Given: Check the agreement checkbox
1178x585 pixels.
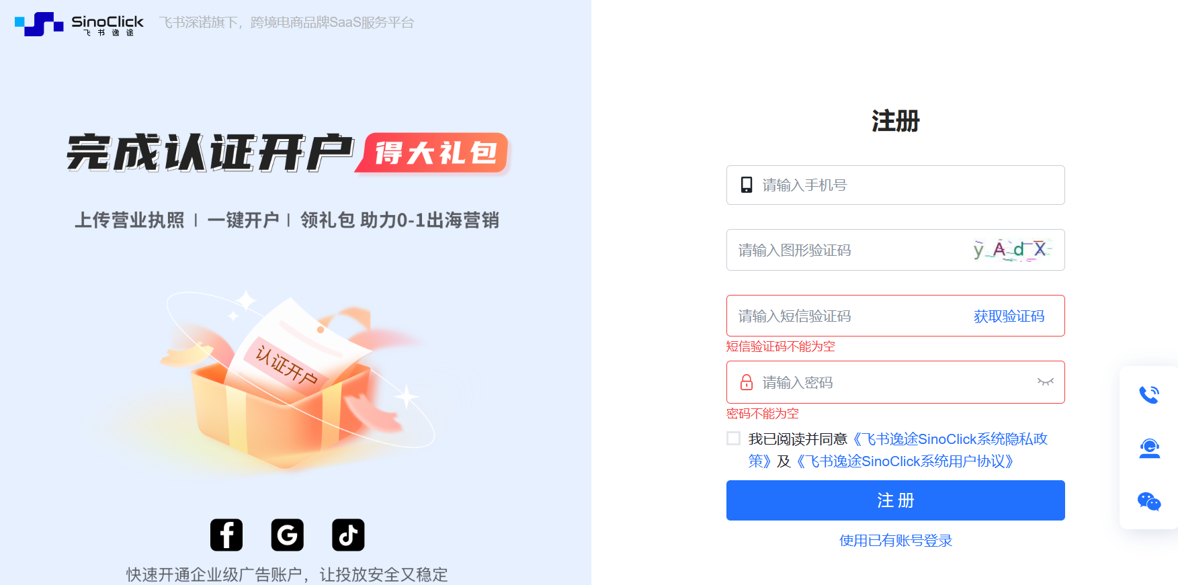Looking at the screenshot, I should tap(733, 439).
